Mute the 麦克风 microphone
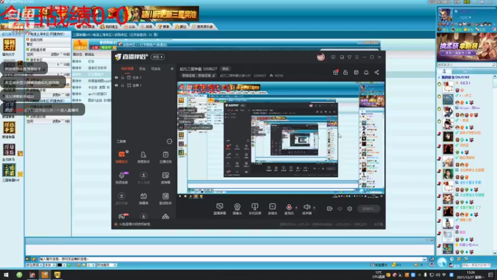 [289, 209]
